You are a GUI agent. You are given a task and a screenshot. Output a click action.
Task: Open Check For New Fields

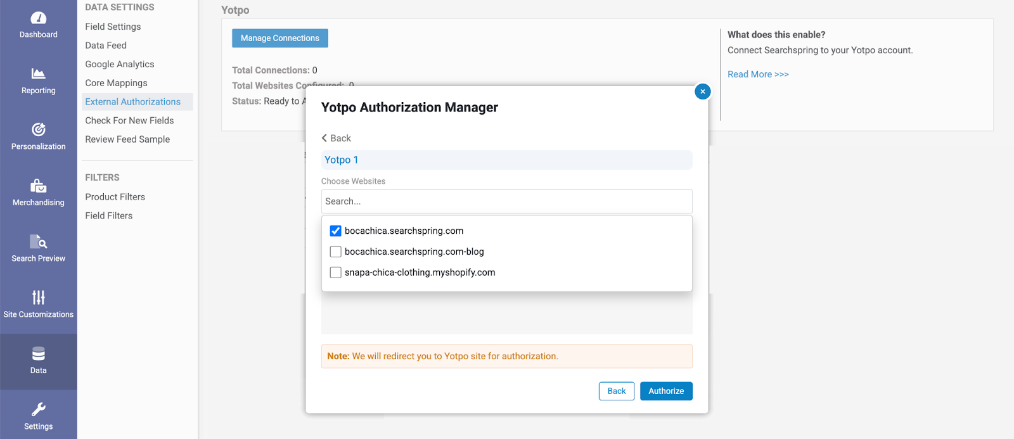129,120
